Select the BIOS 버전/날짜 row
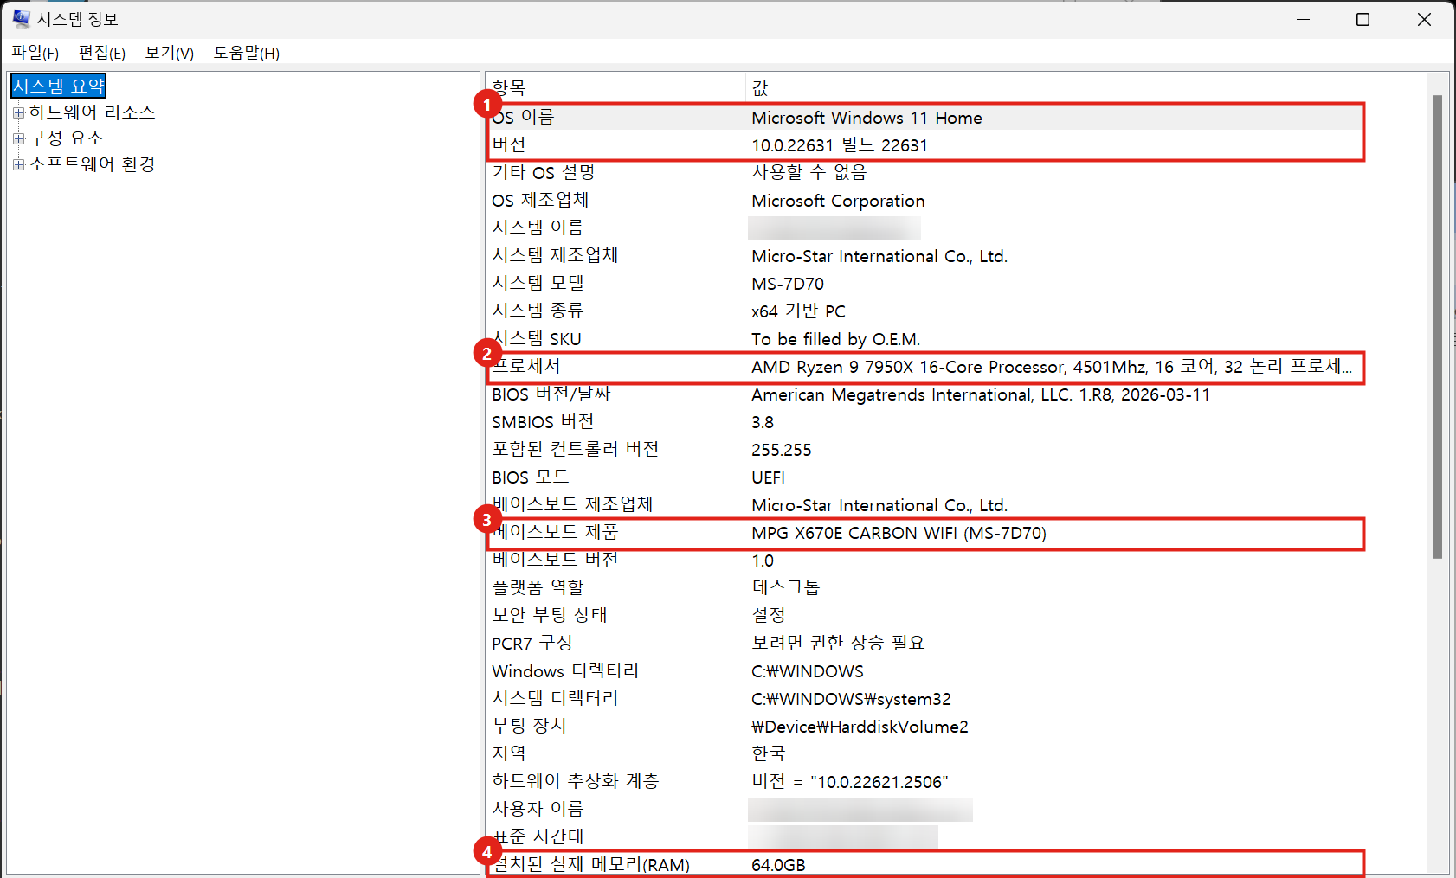The width and height of the screenshot is (1456, 878). (924, 394)
